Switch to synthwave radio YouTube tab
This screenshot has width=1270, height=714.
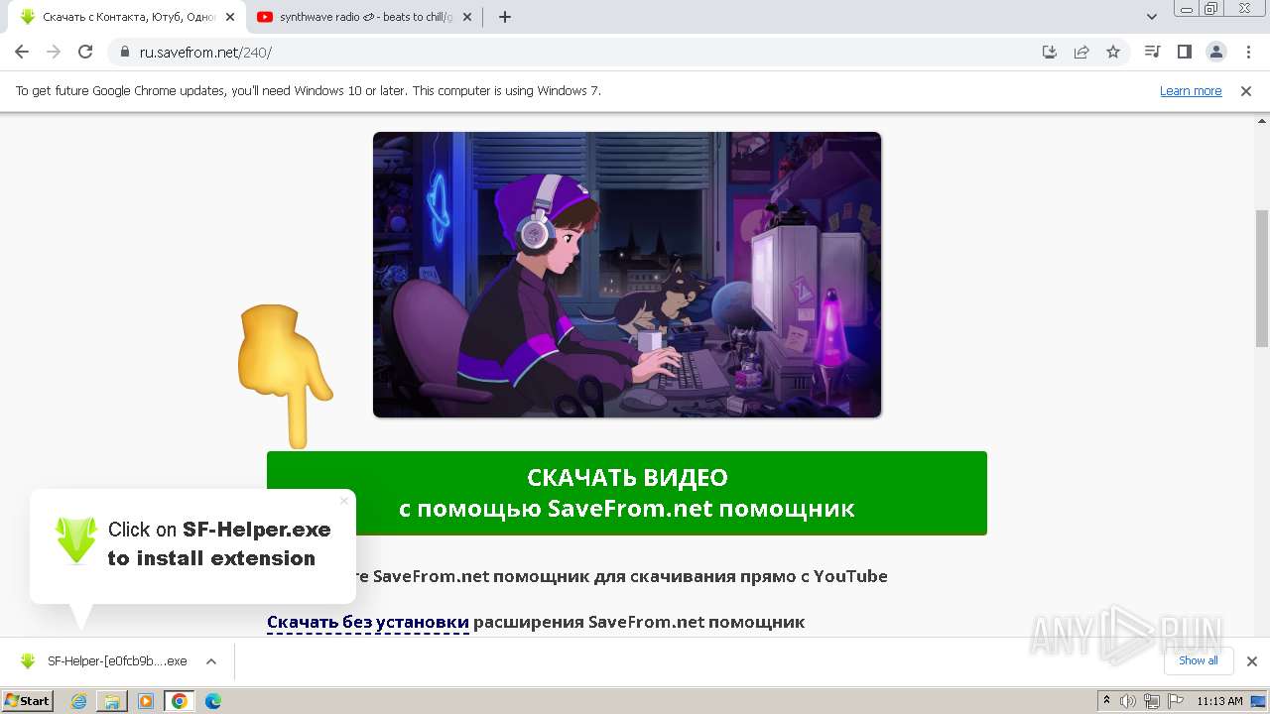click(365, 17)
